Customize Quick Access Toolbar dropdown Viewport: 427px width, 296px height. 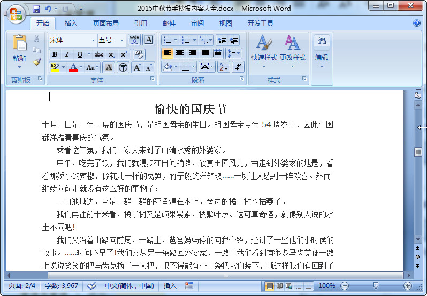tap(81, 9)
